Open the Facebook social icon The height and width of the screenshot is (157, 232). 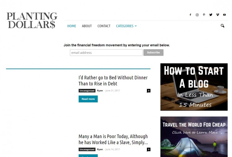pos(191,15)
